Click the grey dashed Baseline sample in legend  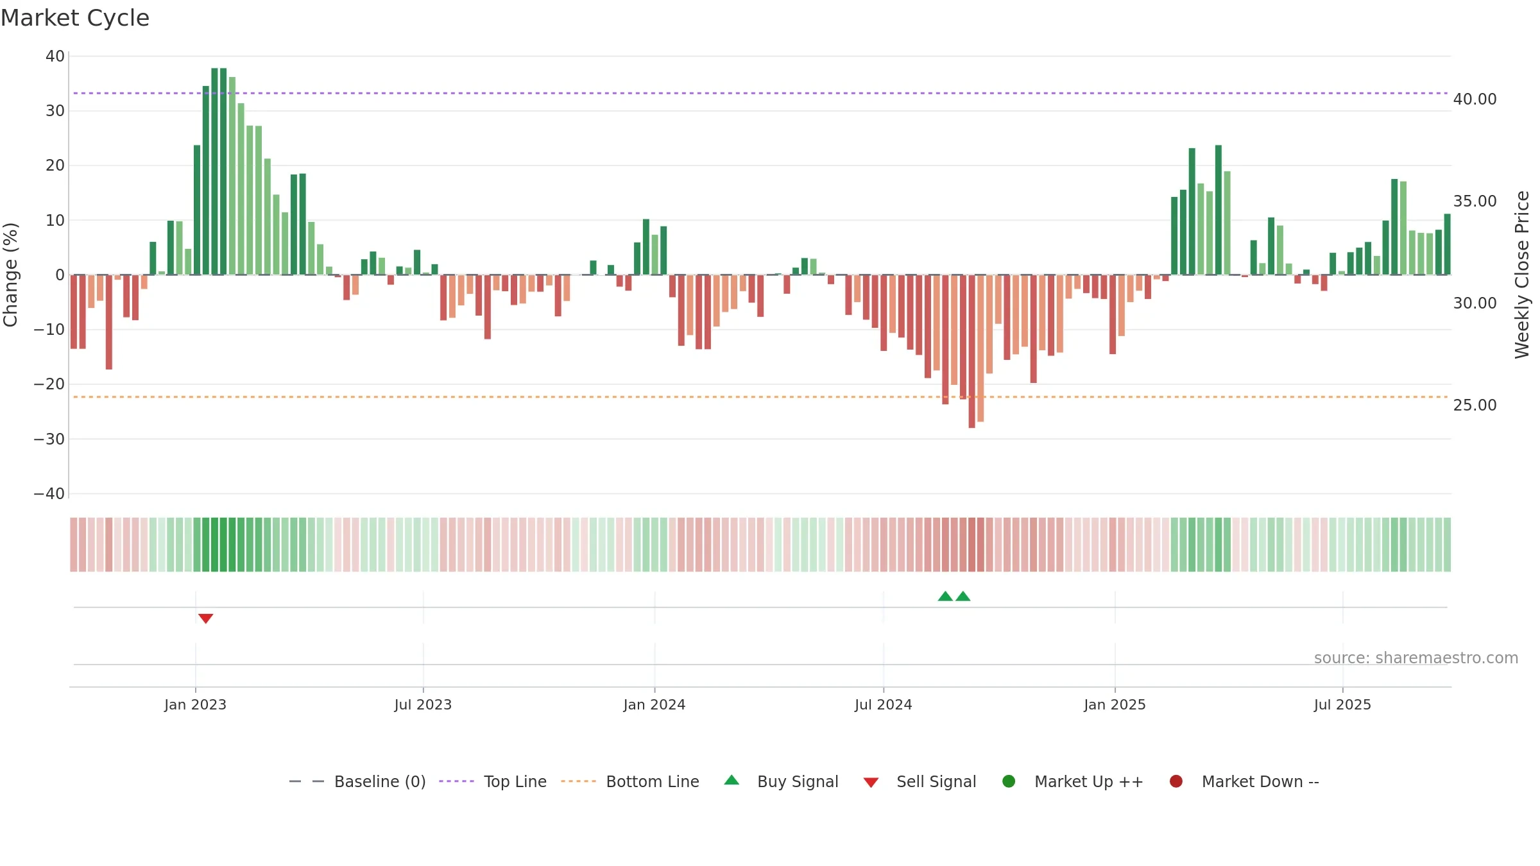pyautogui.click(x=307, y=781)
